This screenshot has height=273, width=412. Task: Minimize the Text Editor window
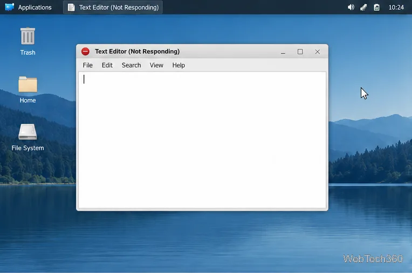point(283,52)
